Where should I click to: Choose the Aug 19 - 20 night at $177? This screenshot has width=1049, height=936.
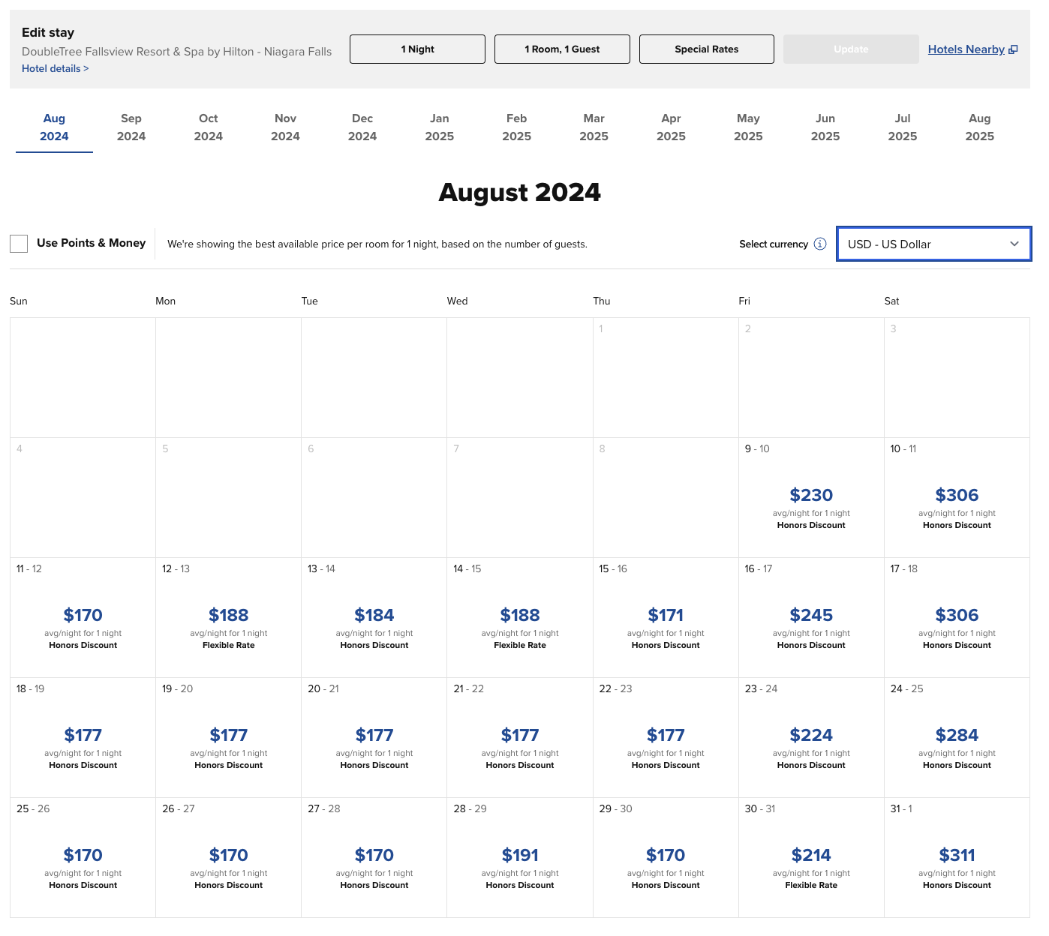pyautogui.click(x=228, y=738)
